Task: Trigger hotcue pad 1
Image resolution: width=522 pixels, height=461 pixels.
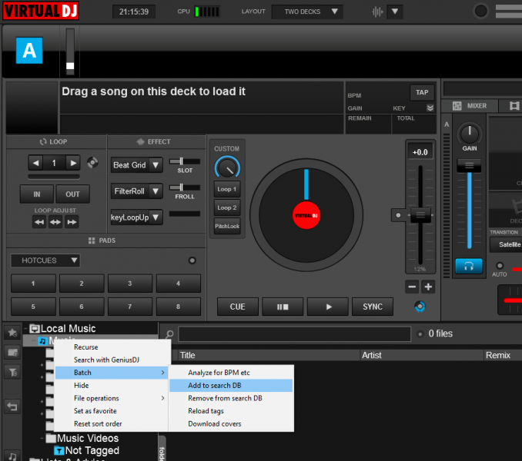Action: 33,284
